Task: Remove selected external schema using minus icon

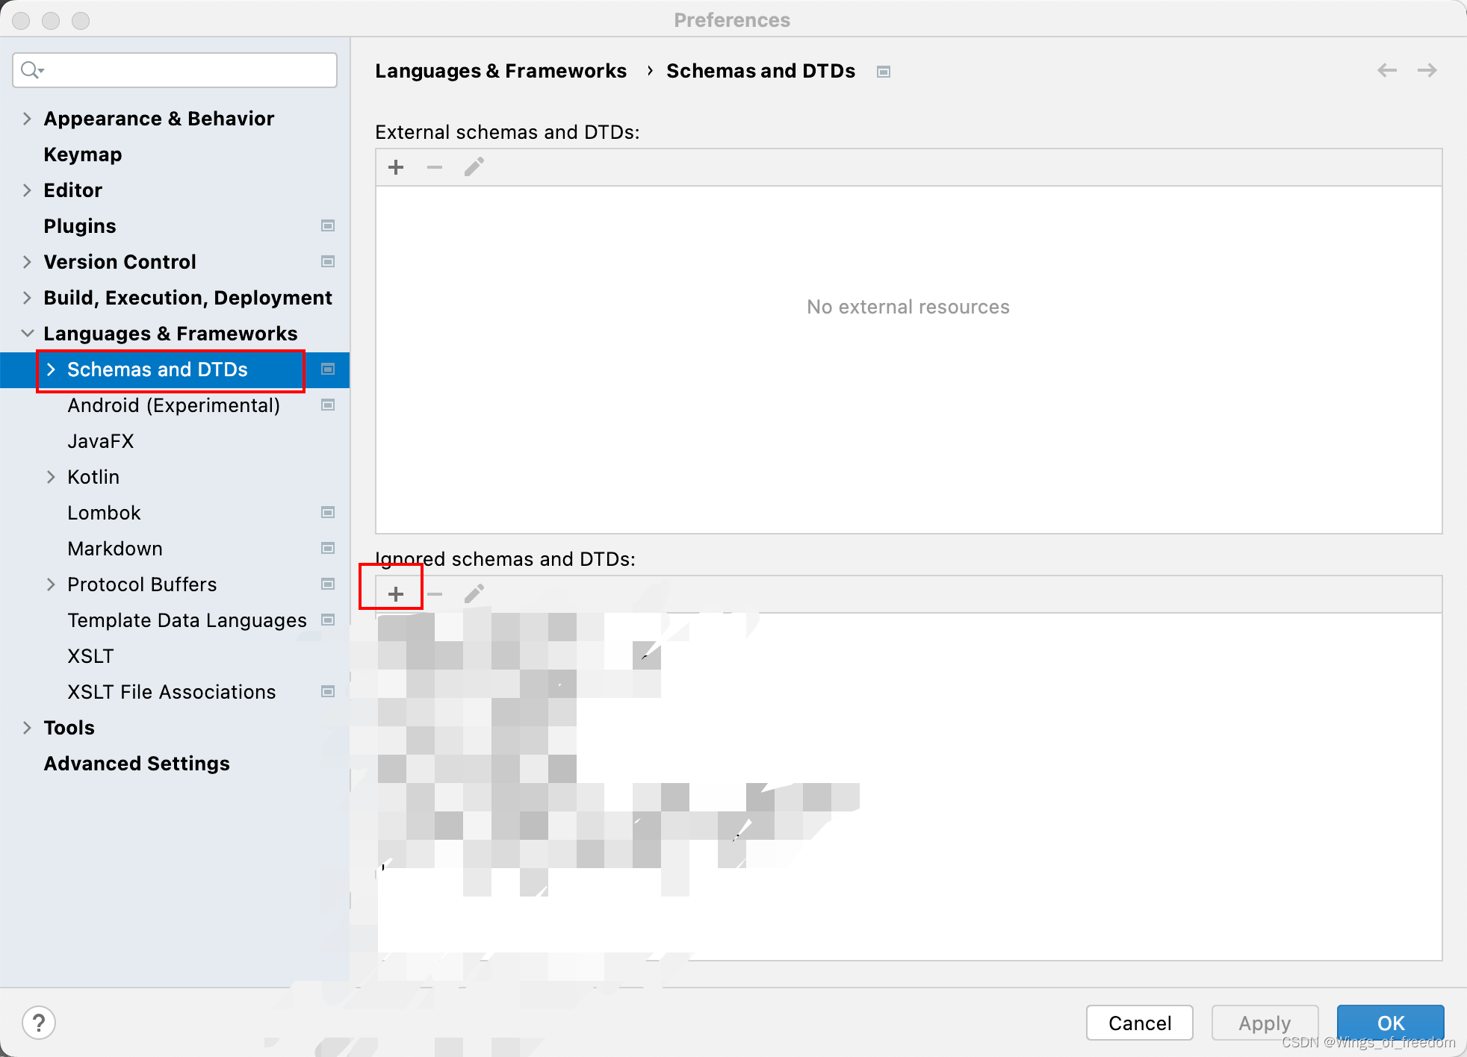Action: point(434,166)
